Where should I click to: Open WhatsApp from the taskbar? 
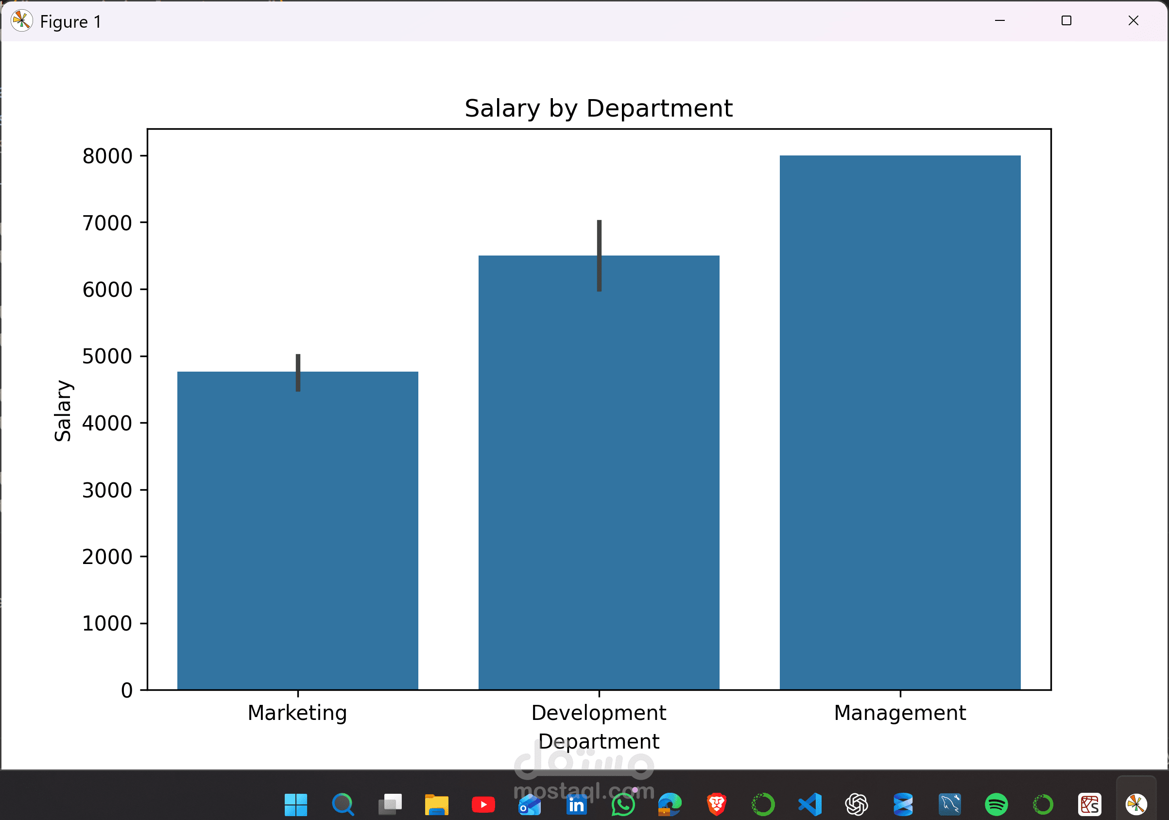(623, 805)
